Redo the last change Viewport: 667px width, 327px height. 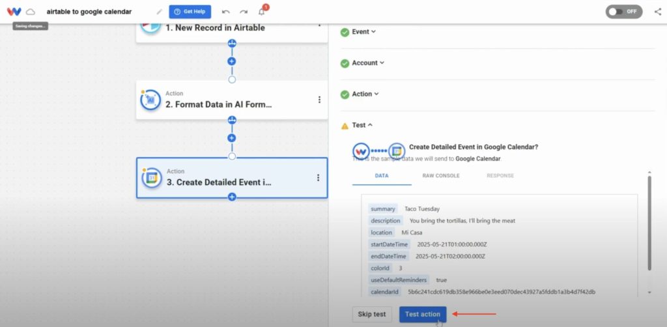click(x=244, y=12)
